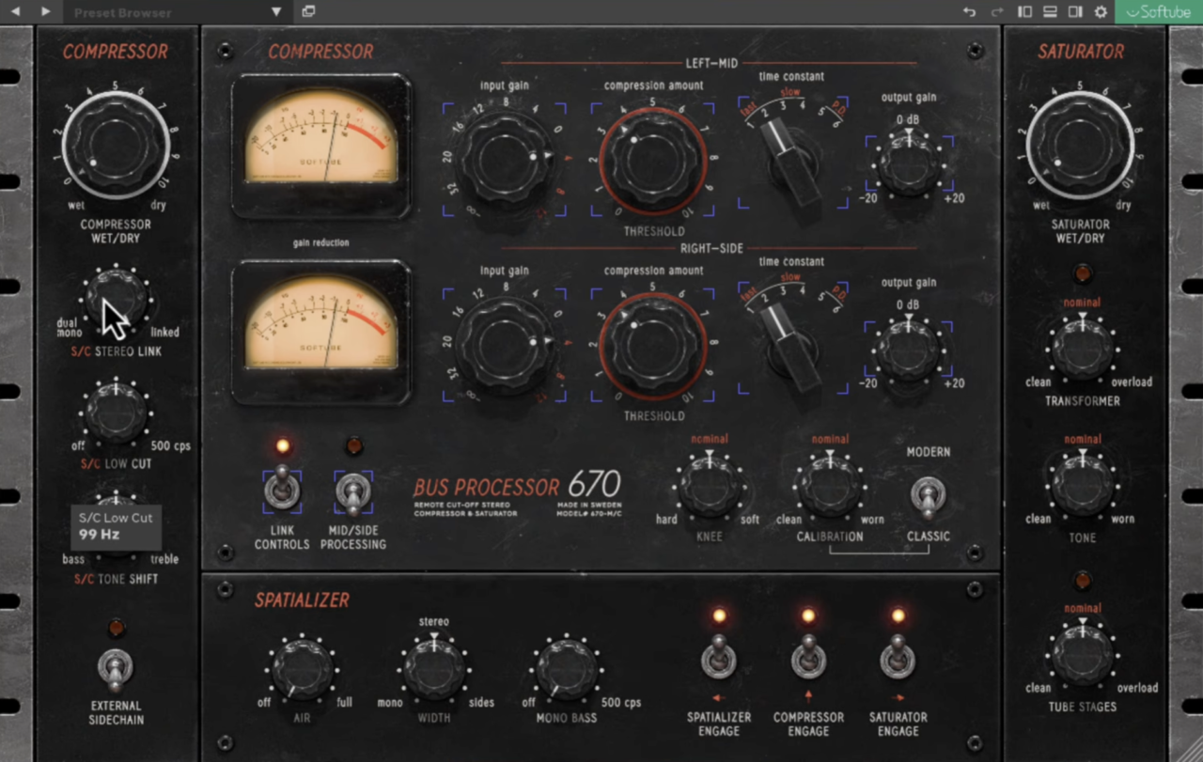Click the Knee hard/soft knob
The image size is (1203, 762).
click(710, 484)
